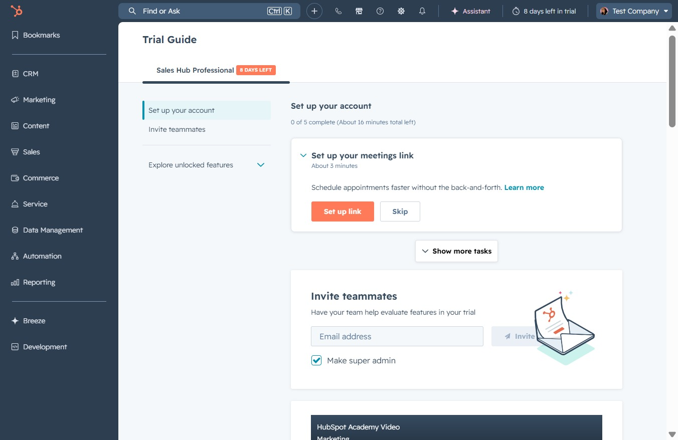Click the Invite teammates card heading
The image size is (678, 440).
(354, 296)
